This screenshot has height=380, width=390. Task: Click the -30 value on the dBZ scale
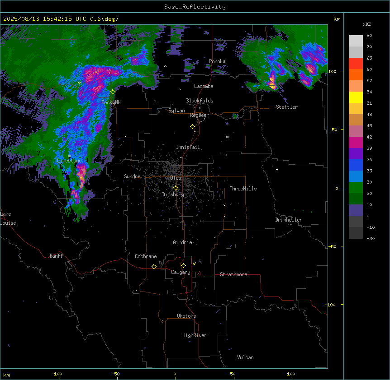point(371,238)
